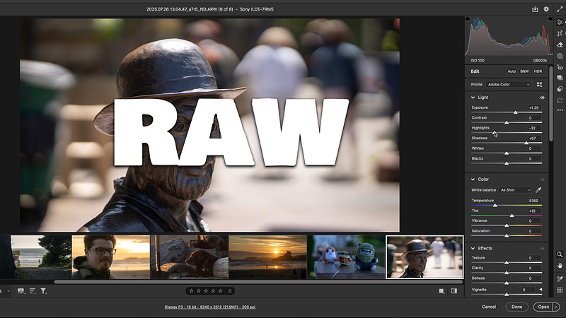This screenshot has height=318, width=566.
Task: Select the dog on driftwood thumbnail
Action: (190, 257)
